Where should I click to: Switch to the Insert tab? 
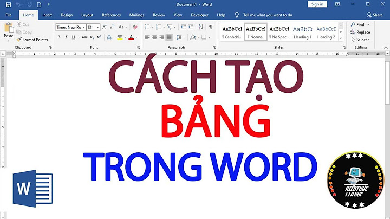click(x=47, y=15)
